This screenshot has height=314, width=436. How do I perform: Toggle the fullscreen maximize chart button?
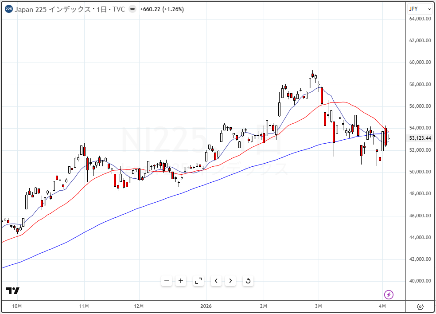[199, 281]
